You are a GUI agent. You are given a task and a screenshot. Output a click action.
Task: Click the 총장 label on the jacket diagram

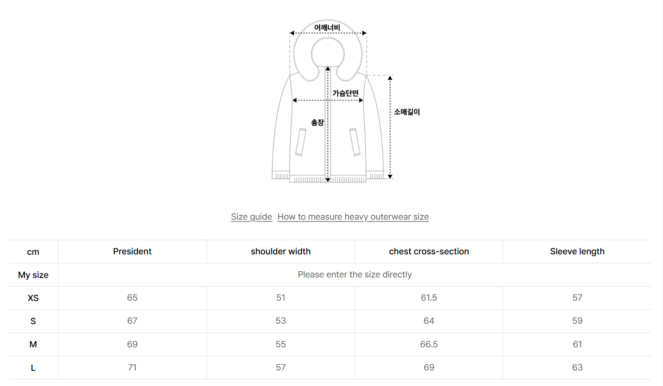click(317, 123)
